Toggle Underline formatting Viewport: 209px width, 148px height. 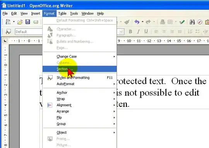pos(146,32)
